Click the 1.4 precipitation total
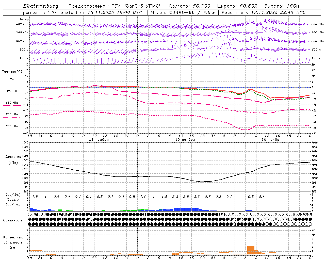The image size is (325, 260). tap(143, 197)
